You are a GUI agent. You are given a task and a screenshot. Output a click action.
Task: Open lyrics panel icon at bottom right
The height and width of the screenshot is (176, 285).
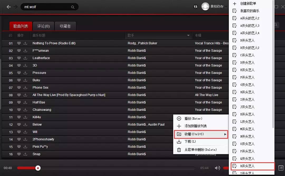coord(281,168)
